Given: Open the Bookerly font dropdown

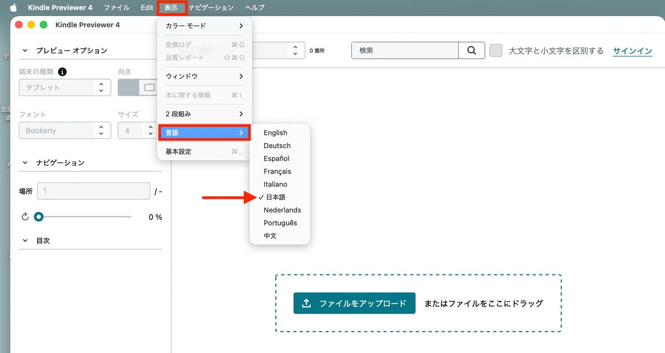Looking at the screenshot, I should 65,131.
